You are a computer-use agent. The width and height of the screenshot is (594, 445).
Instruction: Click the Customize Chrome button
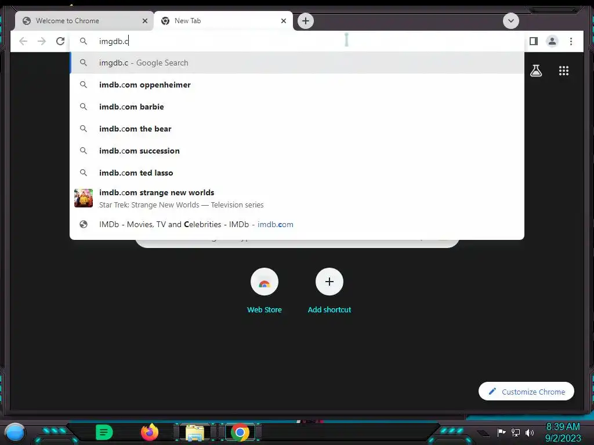coord(526,392)
